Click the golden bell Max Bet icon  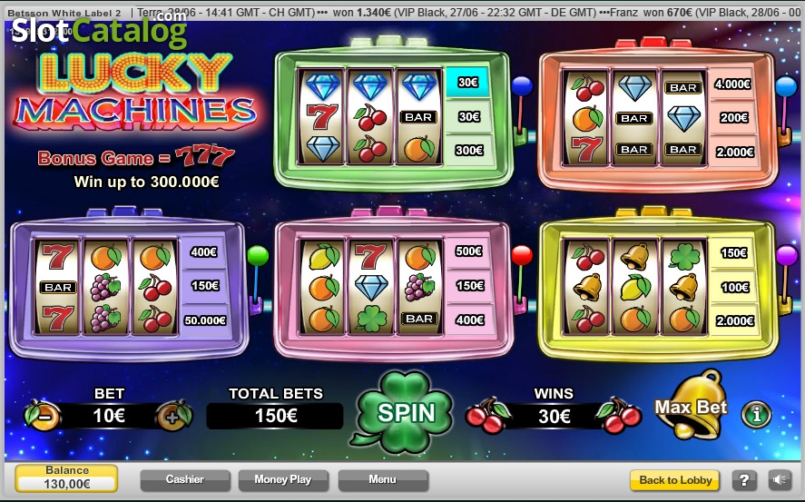click(x=691, y=405)
